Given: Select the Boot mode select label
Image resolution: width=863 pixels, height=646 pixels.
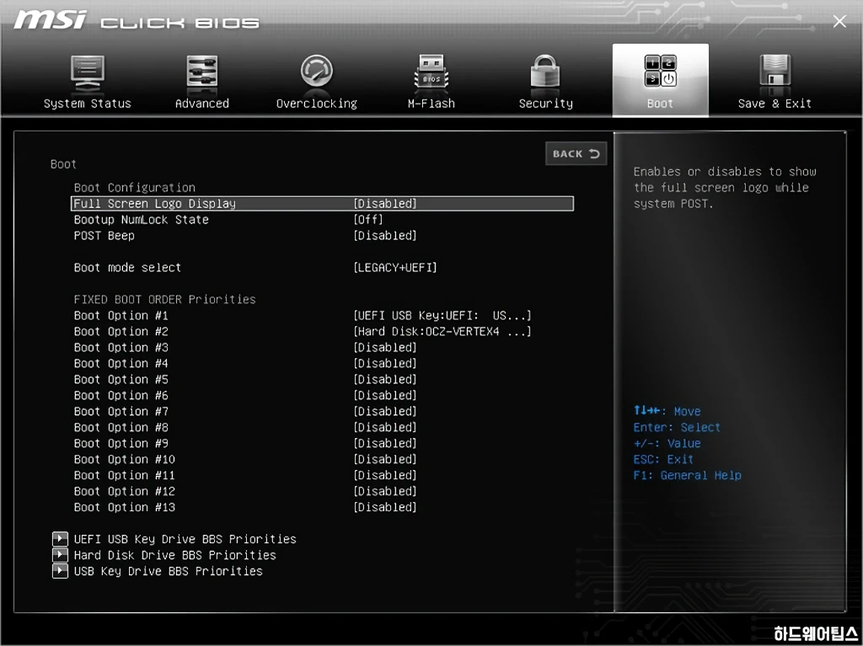Looking at the screenshot, I should tap(127, 268).
